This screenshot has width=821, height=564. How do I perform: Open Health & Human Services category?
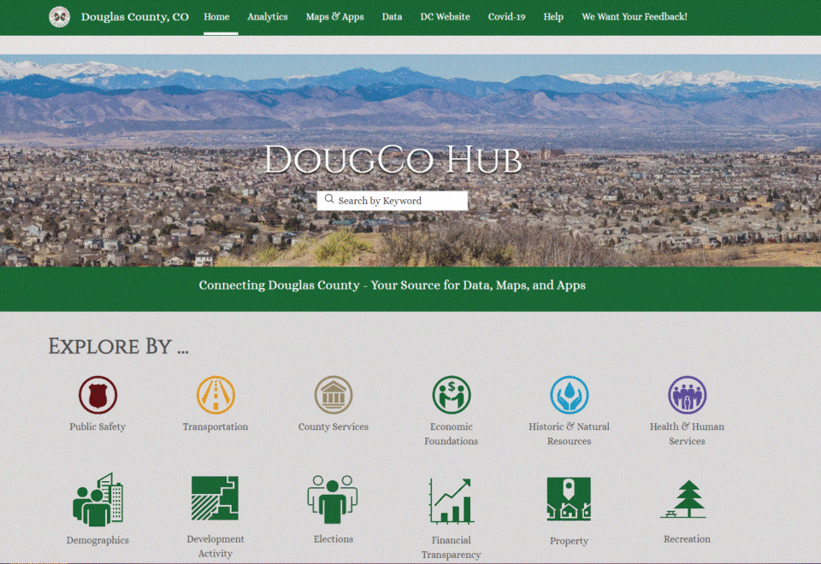click(687, 395)
